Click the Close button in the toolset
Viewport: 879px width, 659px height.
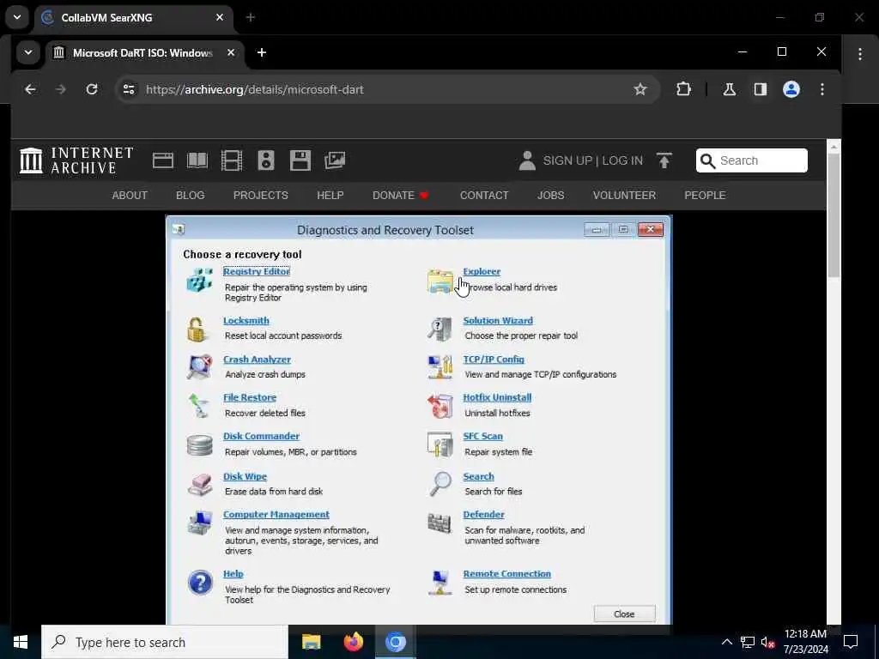click(625, 614)
